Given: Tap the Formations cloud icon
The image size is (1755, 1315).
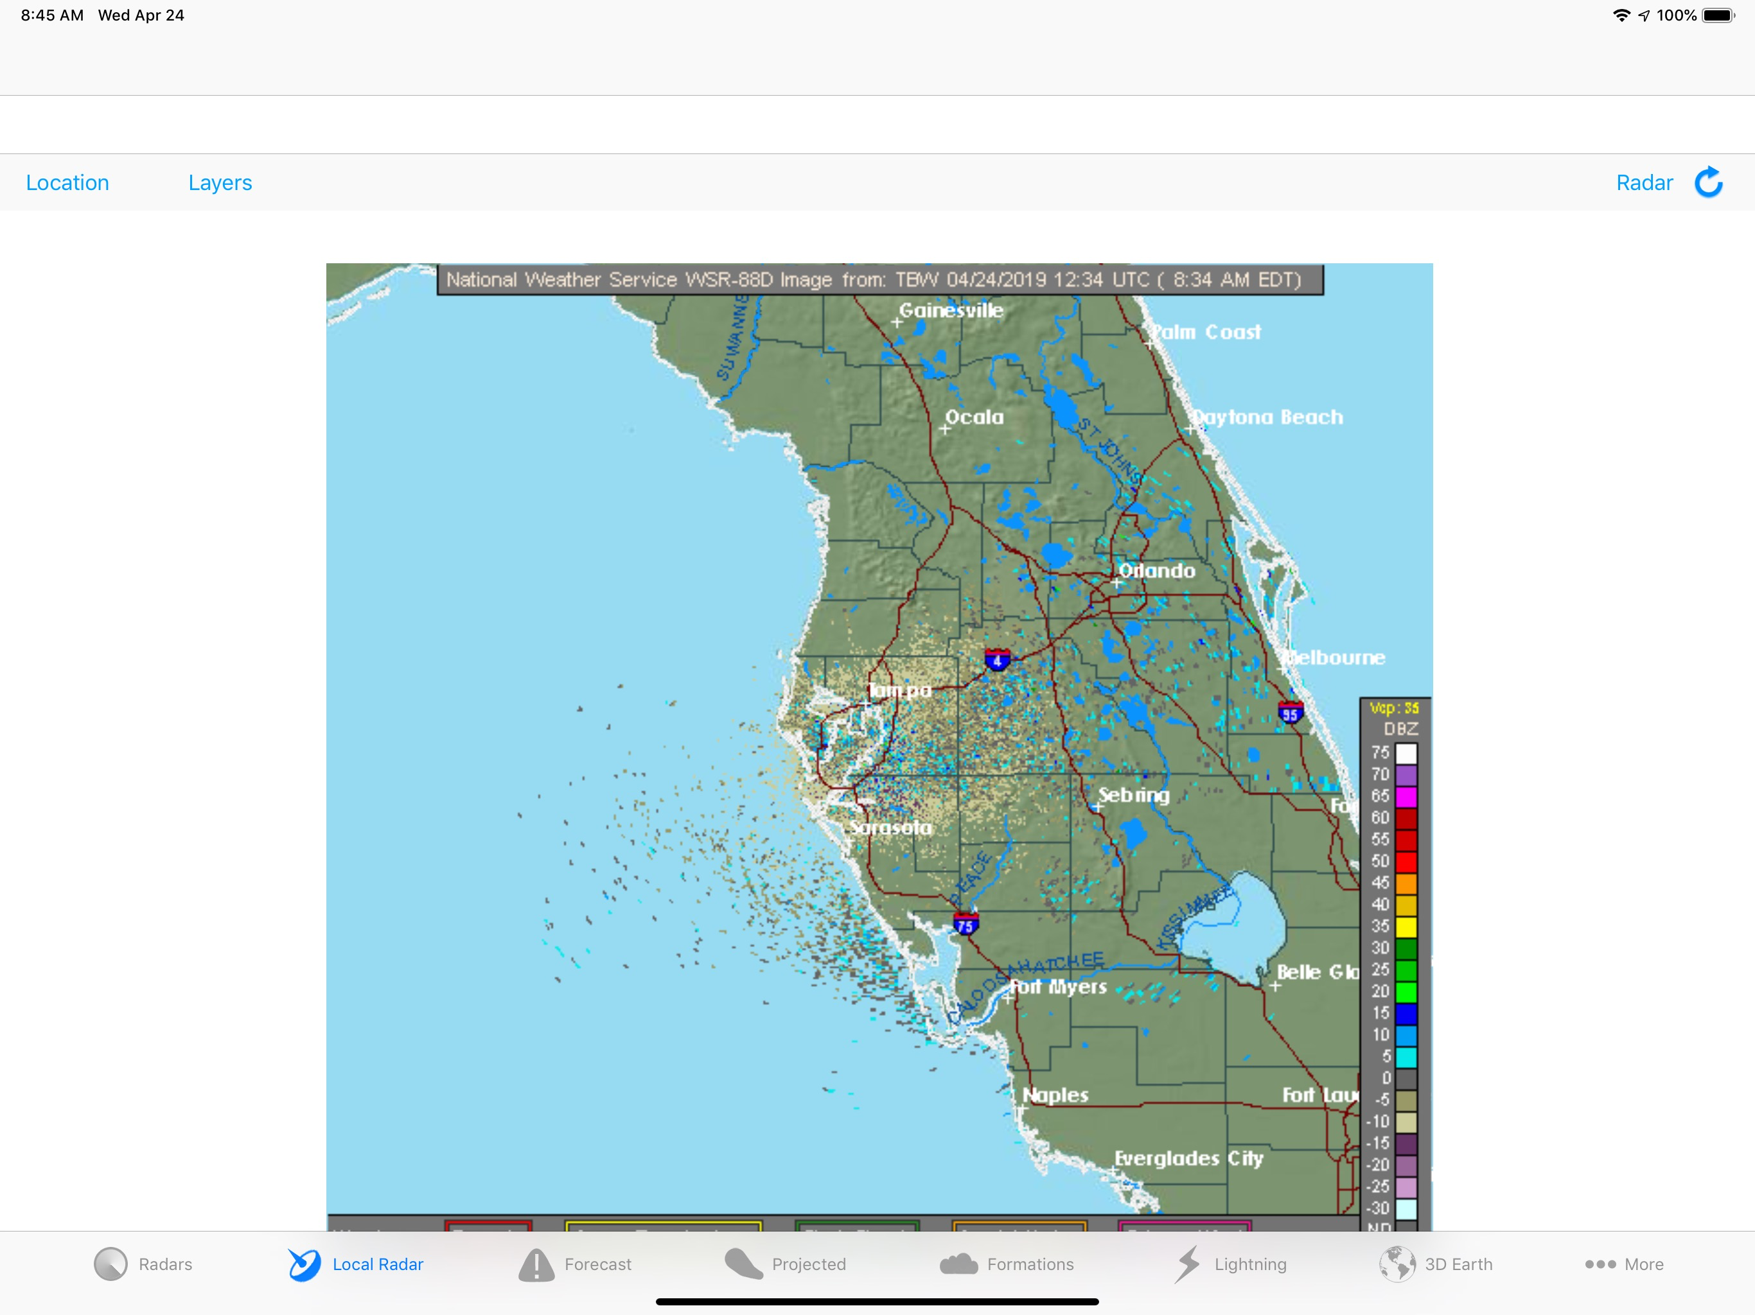Looking at the screenshot, I should point(958,1264).
